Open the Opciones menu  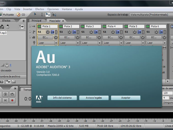(53, 9)
